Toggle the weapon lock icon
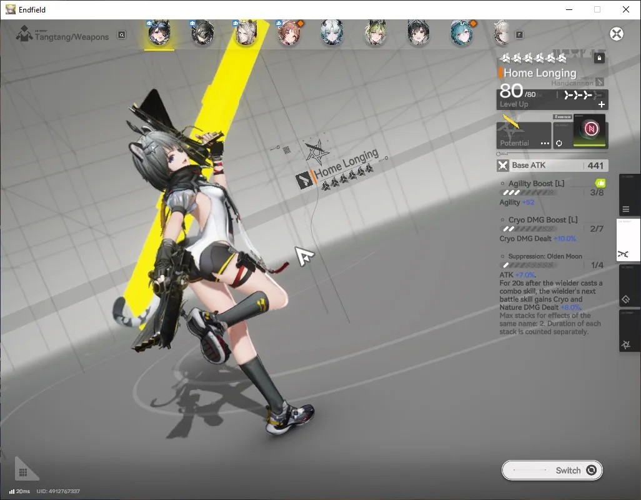 tap(599, 58)
